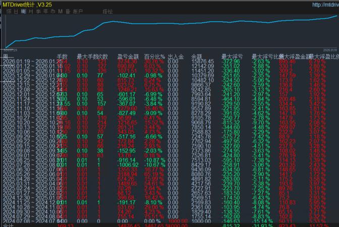Click the profit value 1489.65
The image size is (339, 227).
(x=127, y=184)
